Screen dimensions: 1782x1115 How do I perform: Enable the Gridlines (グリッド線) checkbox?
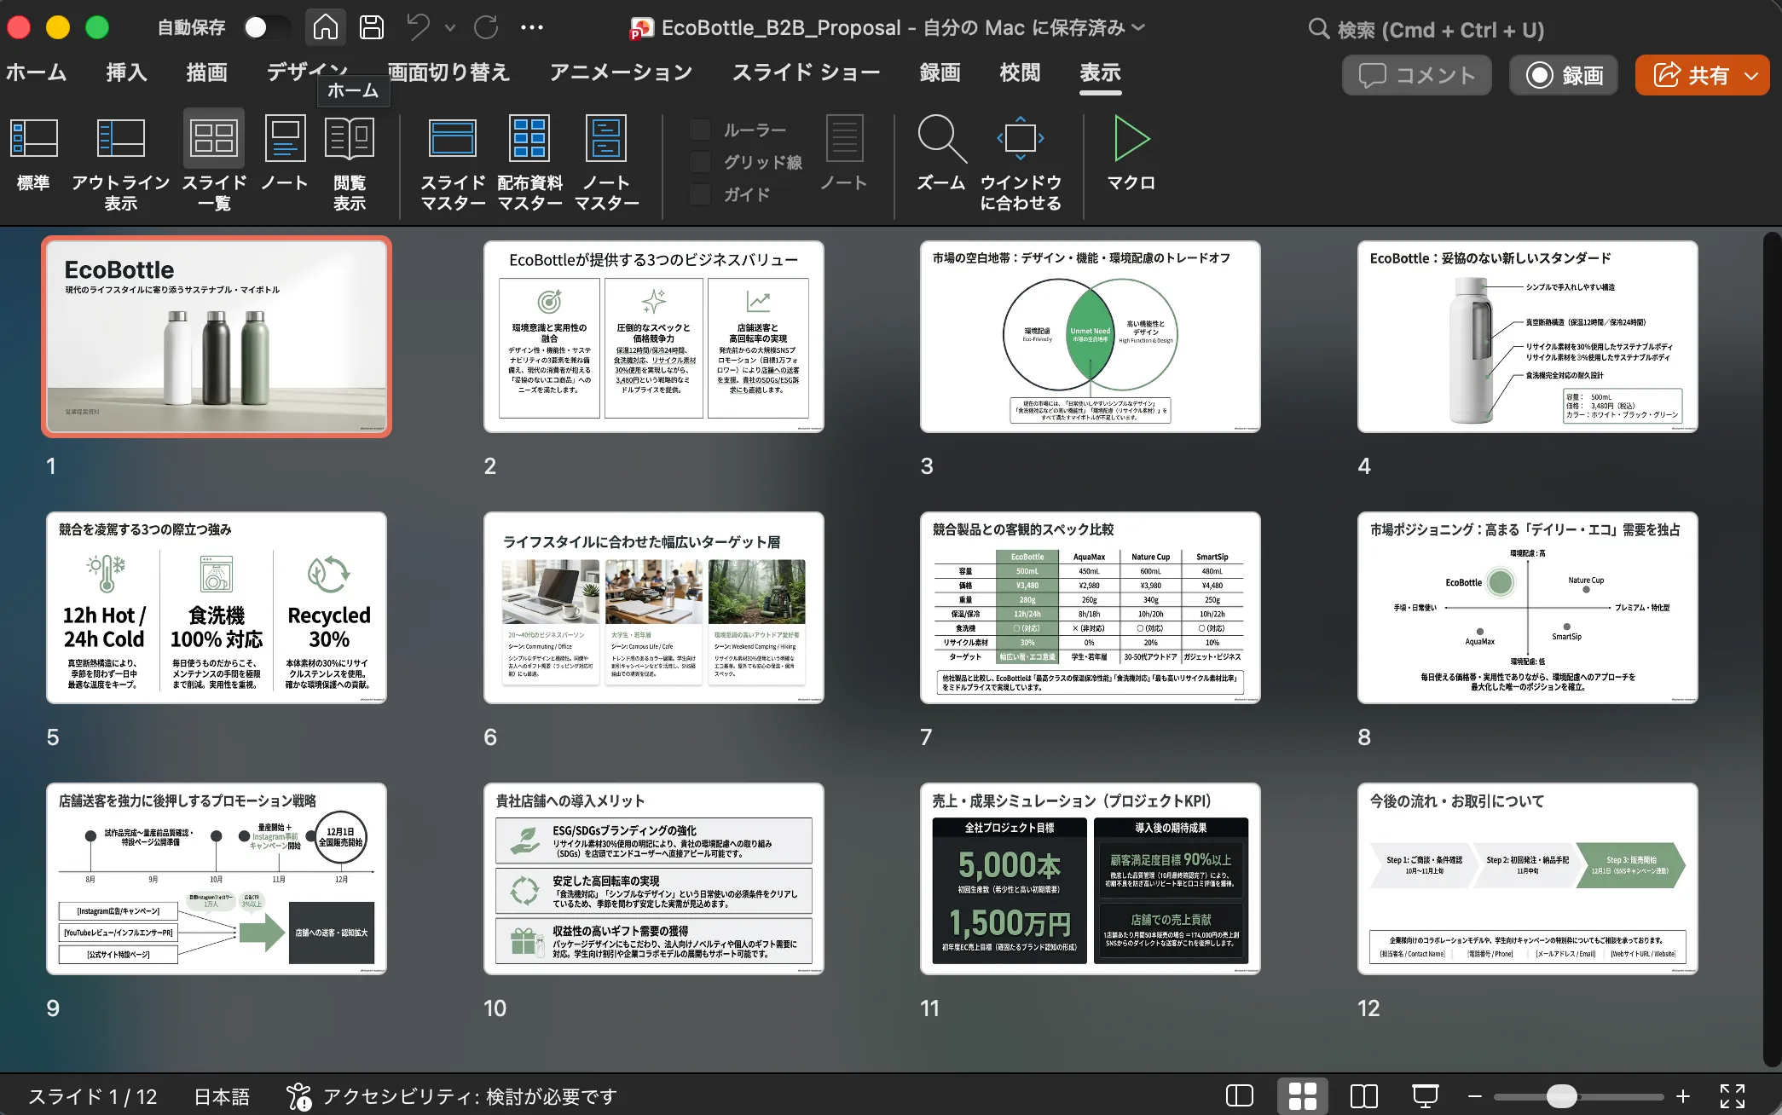point(700,162)
